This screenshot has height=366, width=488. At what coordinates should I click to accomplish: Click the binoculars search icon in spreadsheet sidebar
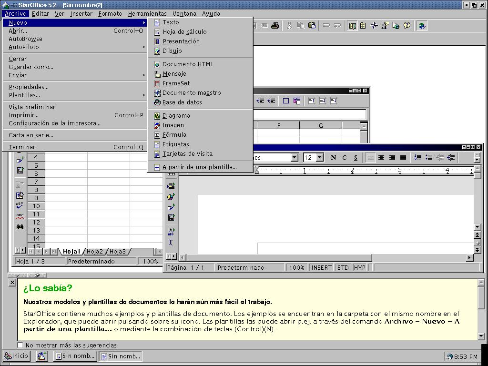[x=20, y=227]
